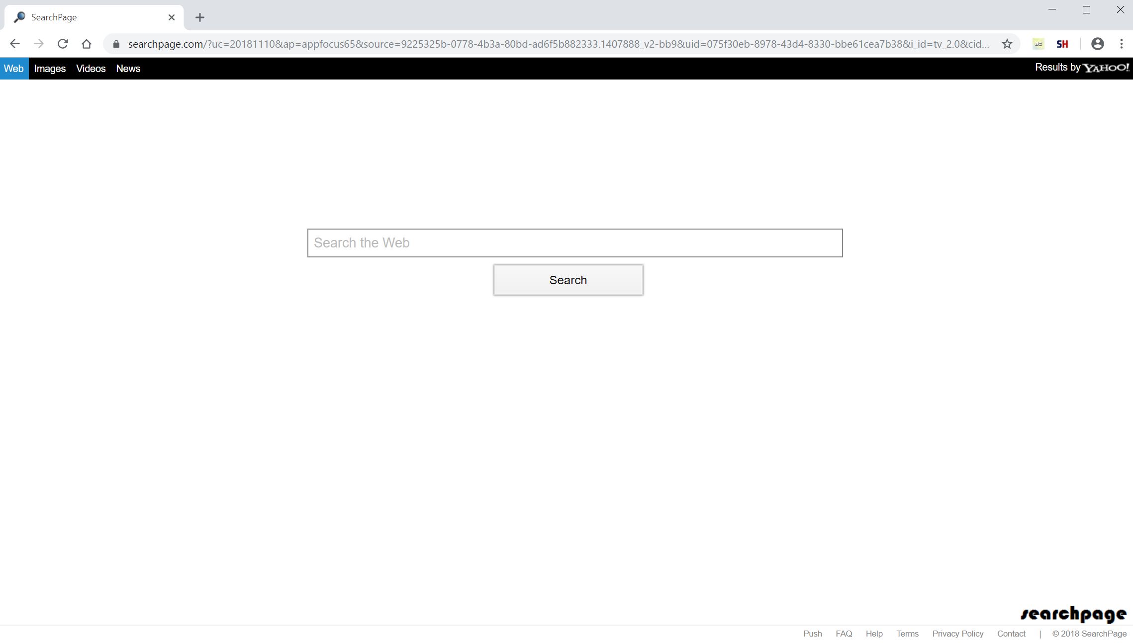Open the Terms footer link

907,634
